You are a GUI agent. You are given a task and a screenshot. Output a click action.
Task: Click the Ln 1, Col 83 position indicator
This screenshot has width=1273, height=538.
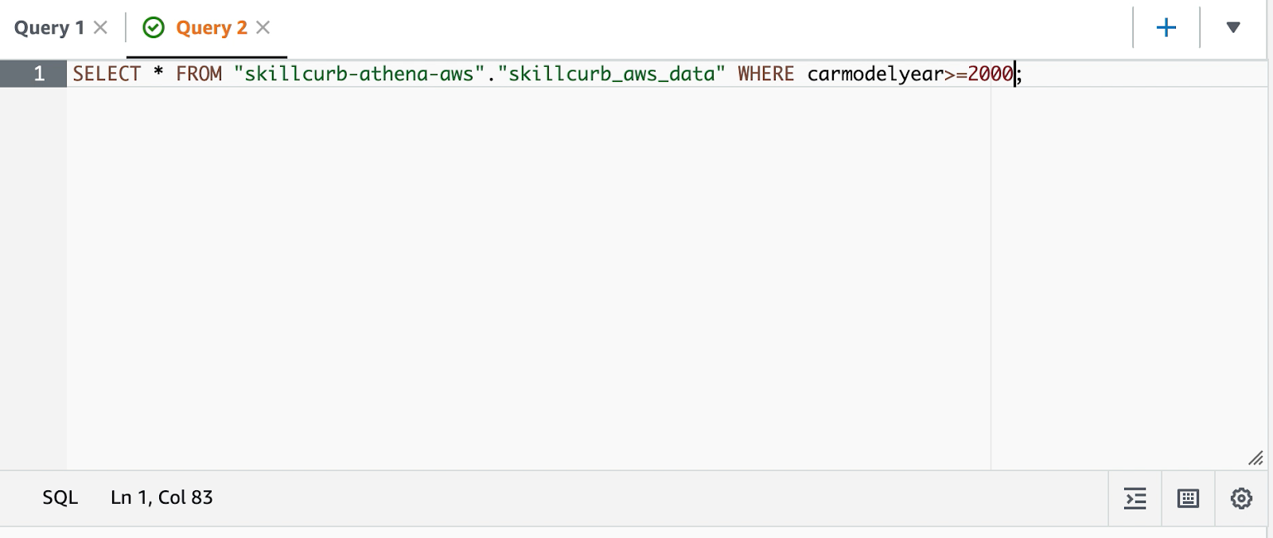pos(162,497)
